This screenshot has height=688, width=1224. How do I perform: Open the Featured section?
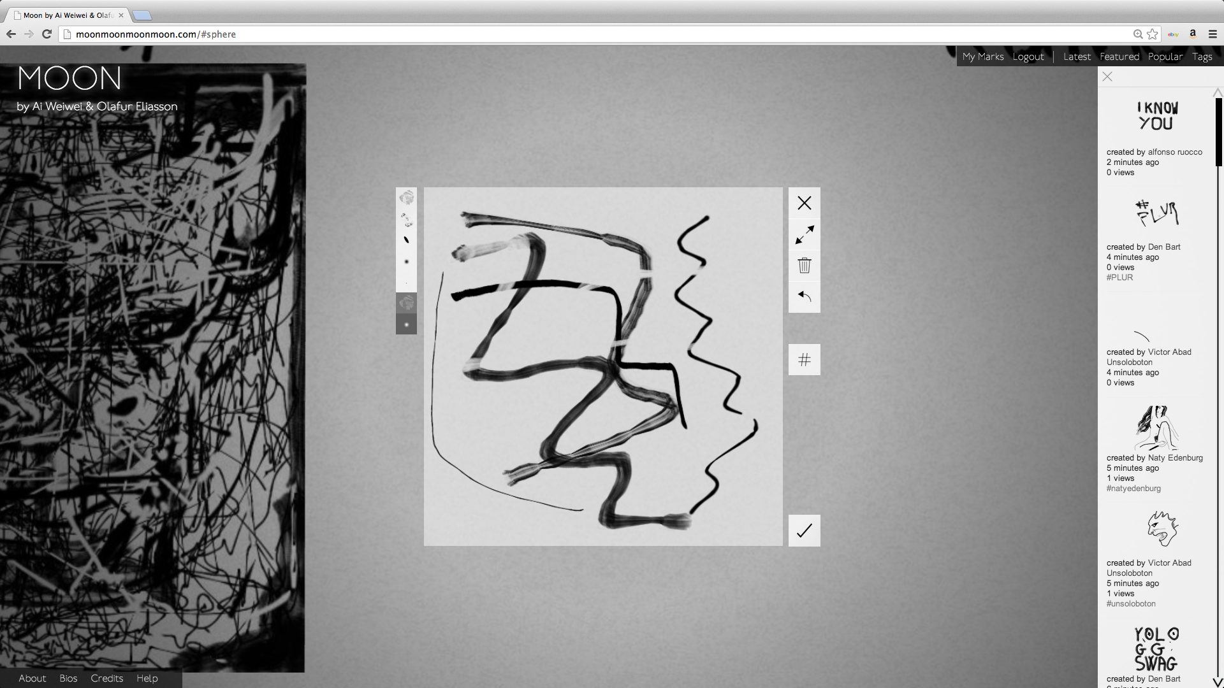tap(1119, 56)
